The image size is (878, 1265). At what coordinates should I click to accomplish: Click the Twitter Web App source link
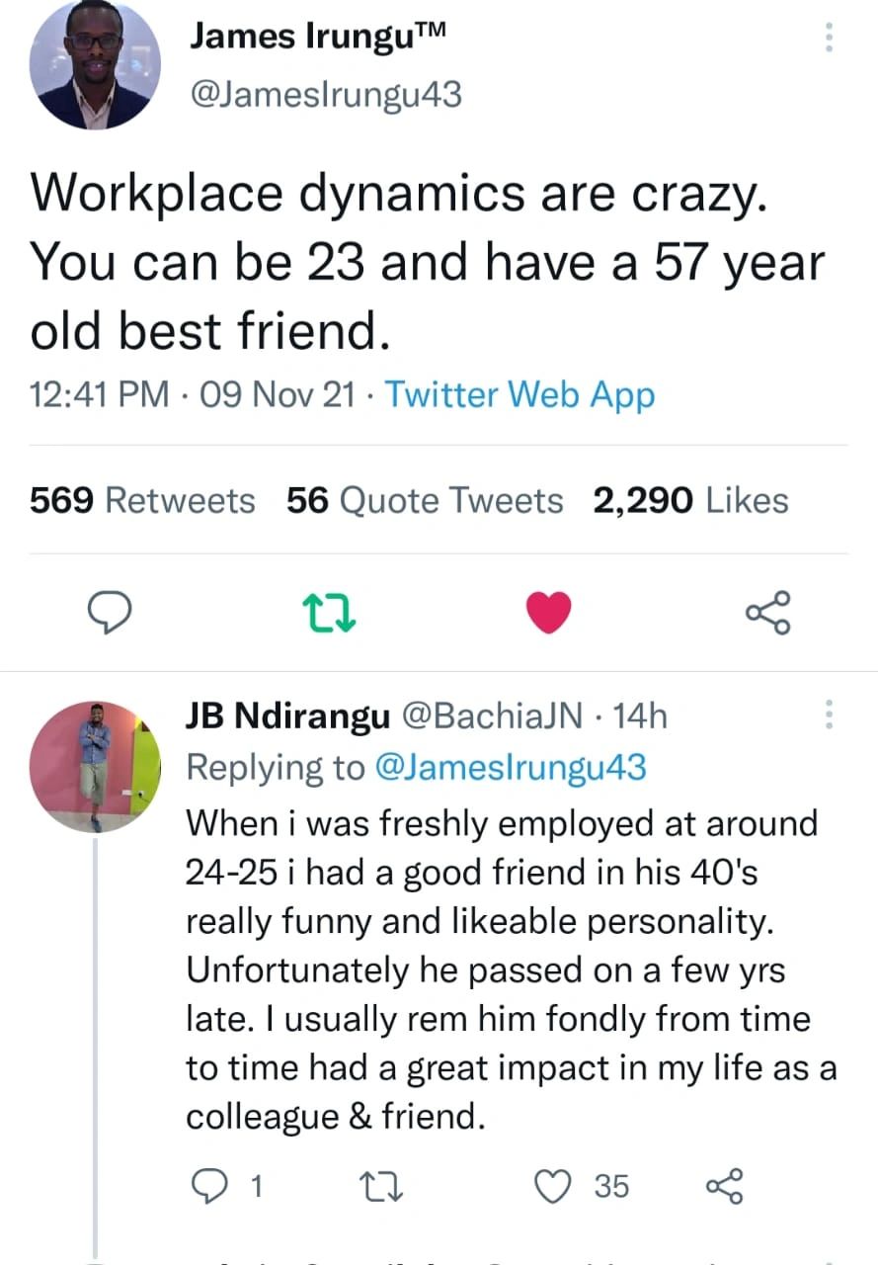(x=519, y=394)
